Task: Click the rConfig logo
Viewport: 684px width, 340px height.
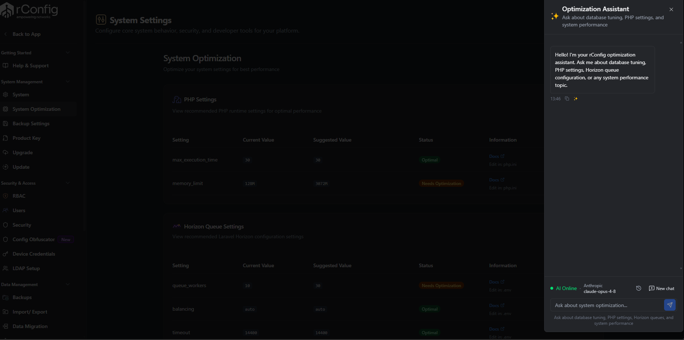Action: [29, 10]
